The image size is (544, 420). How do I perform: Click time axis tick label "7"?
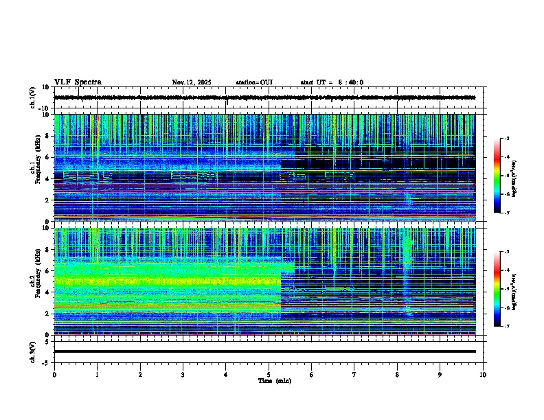(x=354, y=375)
